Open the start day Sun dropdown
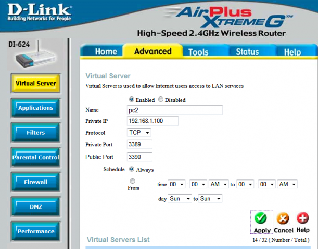This screenshot has width=318, height=249. [x=180, y=199]
